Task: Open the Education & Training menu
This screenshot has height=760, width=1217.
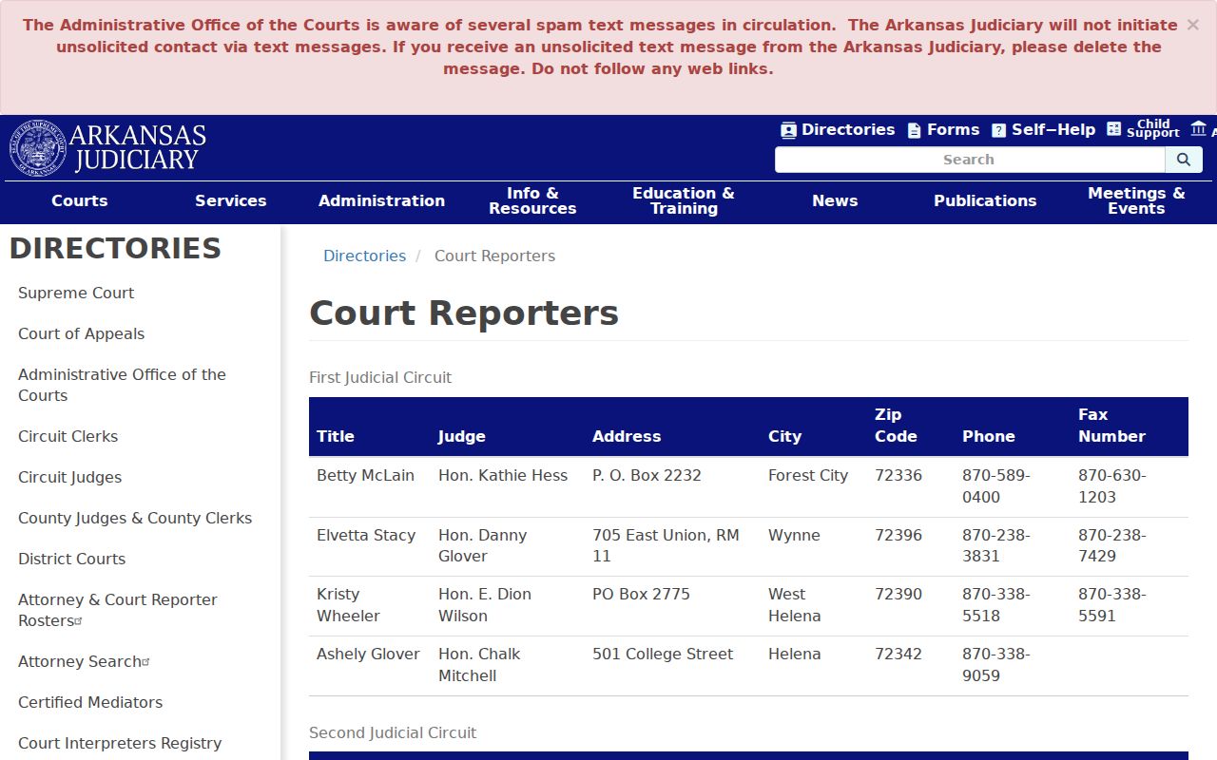Action: 684,201
